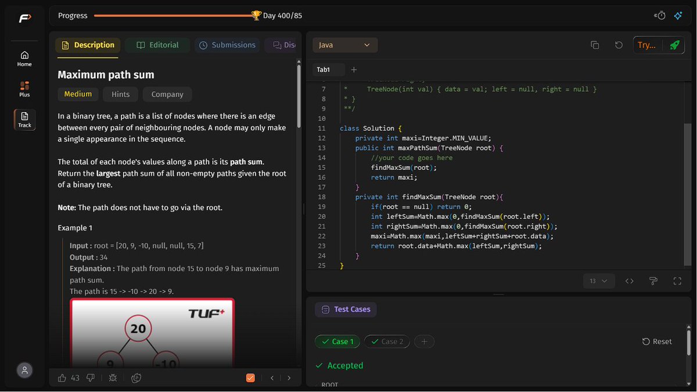Click the Day progress slider bar
Viewport: 697px width, 392px height.
pos(173,16)
